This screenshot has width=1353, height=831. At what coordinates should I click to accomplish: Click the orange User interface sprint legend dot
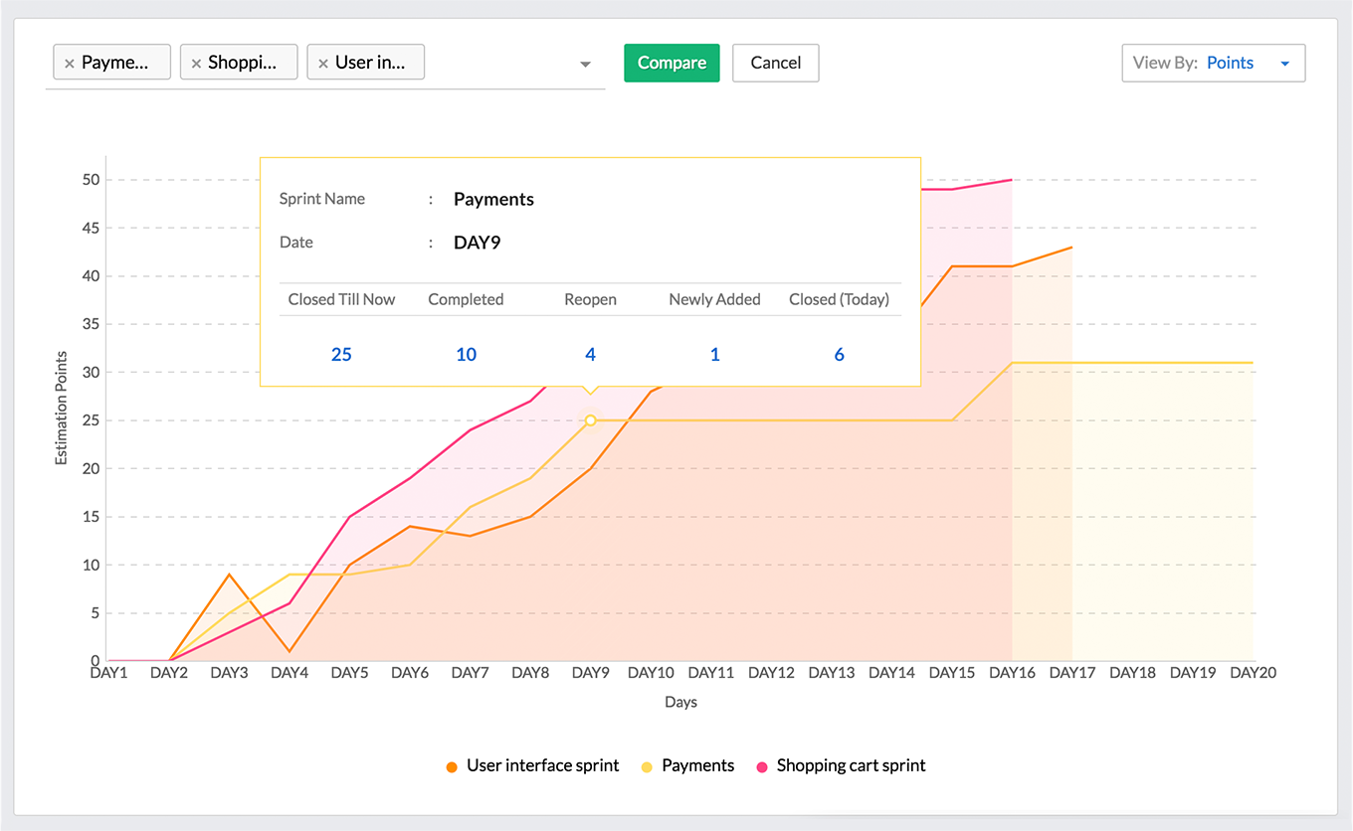pyautogui.click(x=452, y=766)
